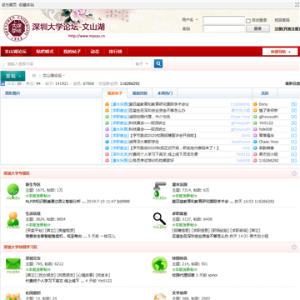Open the 求职就业 forum title

coord(179,213)
